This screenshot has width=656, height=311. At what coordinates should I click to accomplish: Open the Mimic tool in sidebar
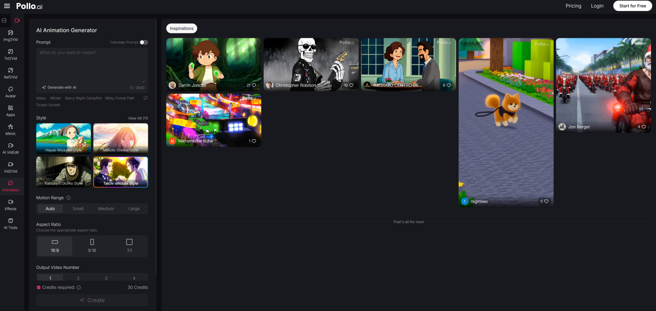point(11,130)
